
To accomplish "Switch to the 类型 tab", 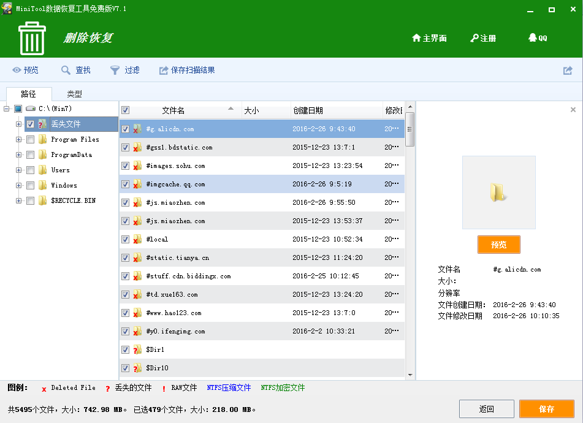I will (74, 94).
